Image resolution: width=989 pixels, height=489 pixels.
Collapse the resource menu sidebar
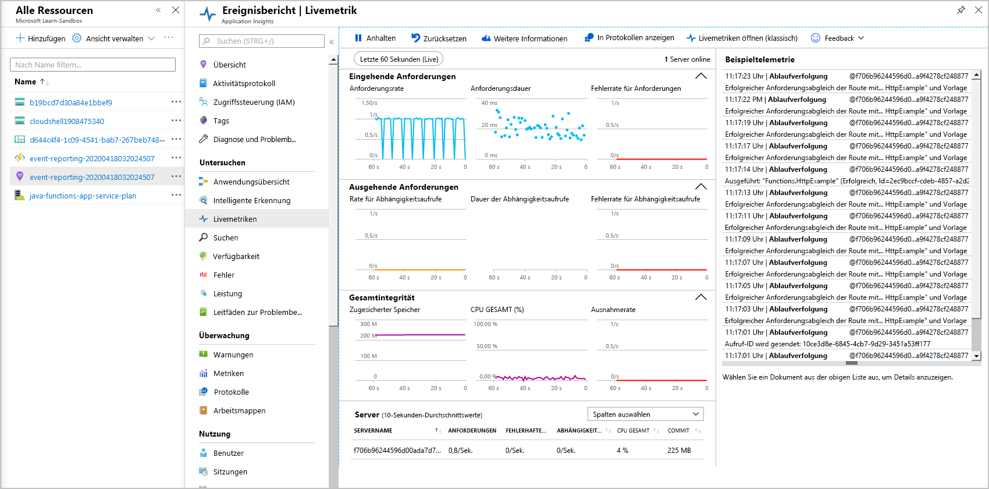click(332, 42)
